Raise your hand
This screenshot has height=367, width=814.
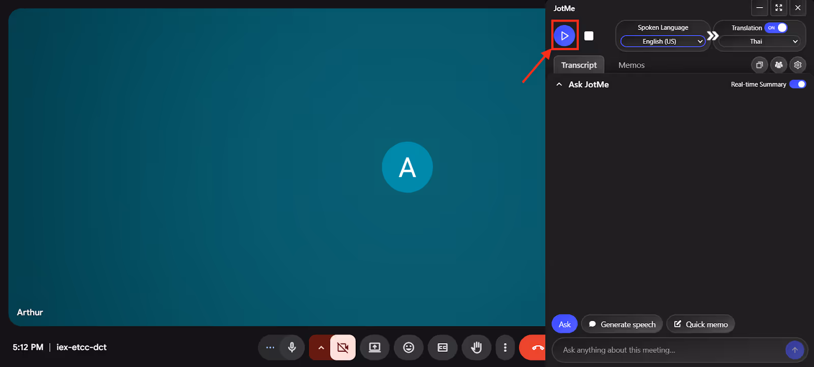point(476,347)
